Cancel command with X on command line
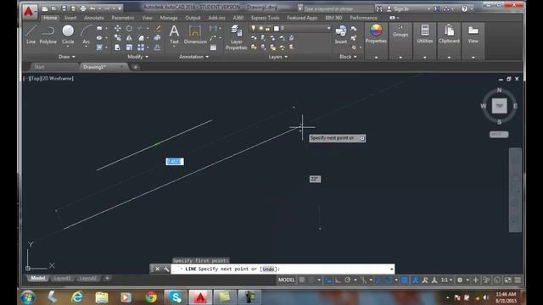The height and width of the screenshot is (305, 543). click(157, 269)
